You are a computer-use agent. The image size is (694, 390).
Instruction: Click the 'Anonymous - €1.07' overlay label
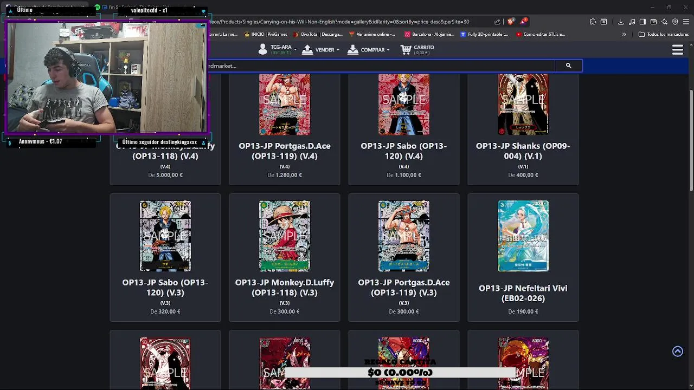(x=41, y=141)
